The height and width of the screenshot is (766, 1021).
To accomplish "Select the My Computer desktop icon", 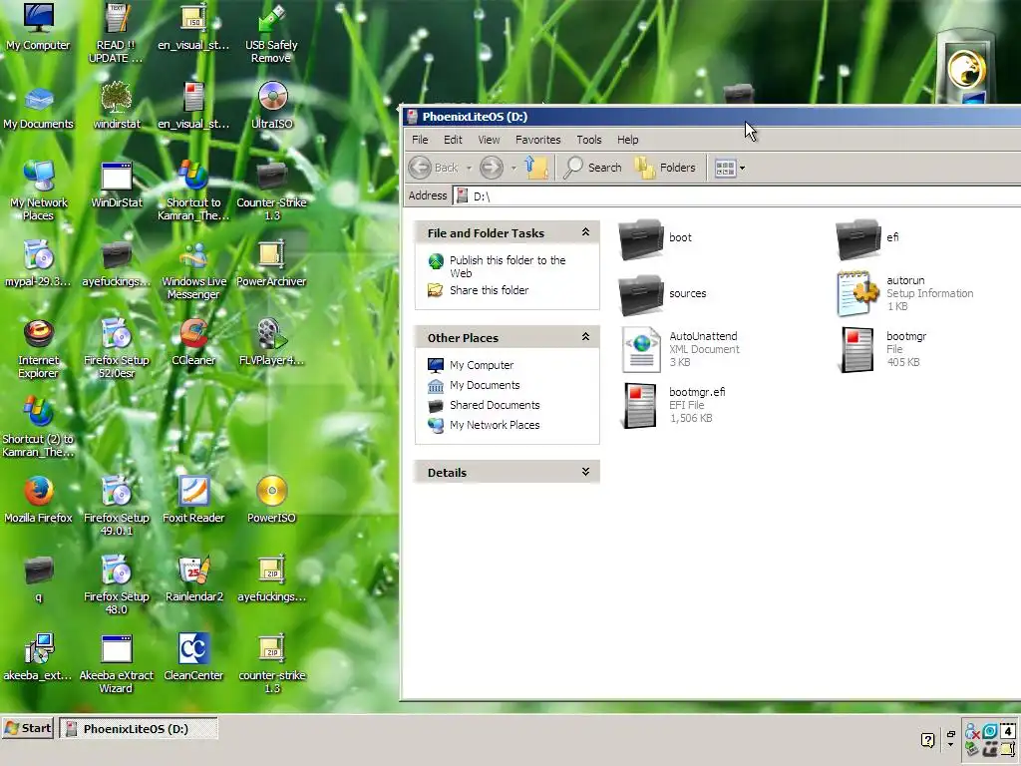I will pos(38,27).
